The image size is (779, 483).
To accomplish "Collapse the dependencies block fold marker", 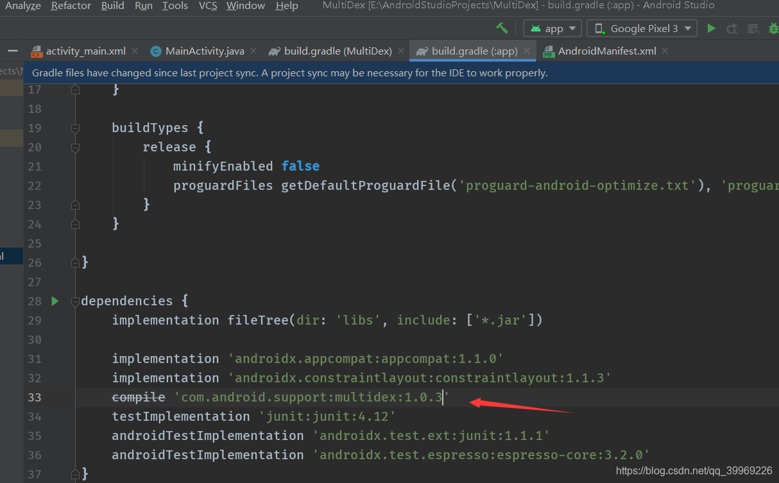I will [75, 301].
